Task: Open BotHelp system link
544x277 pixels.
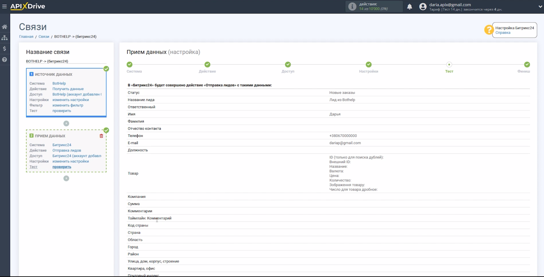Action: [x=59, y=83]
